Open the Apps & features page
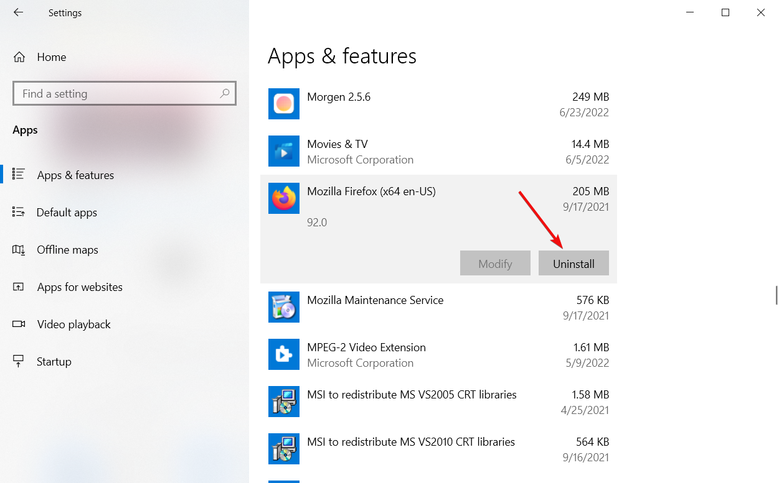779x483 pixels. click(x=125, y=175)
